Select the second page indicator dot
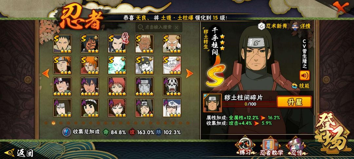Viewport: 354px width, 159px height. pyautogui.click(x=53, y=123)
